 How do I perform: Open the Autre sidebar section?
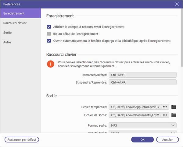coord(20,42)
